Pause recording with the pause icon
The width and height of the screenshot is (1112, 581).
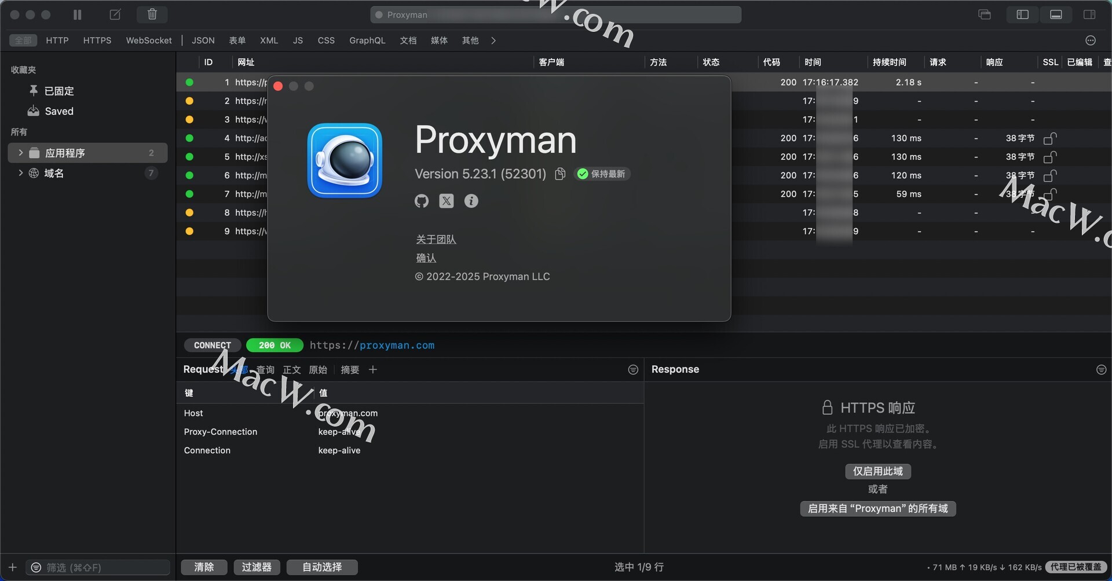(x=77, y=14)
